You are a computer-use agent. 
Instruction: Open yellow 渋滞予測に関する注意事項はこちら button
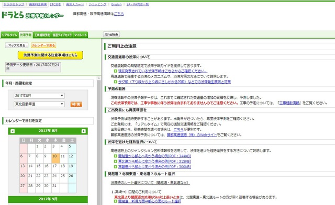coord(50,55)
